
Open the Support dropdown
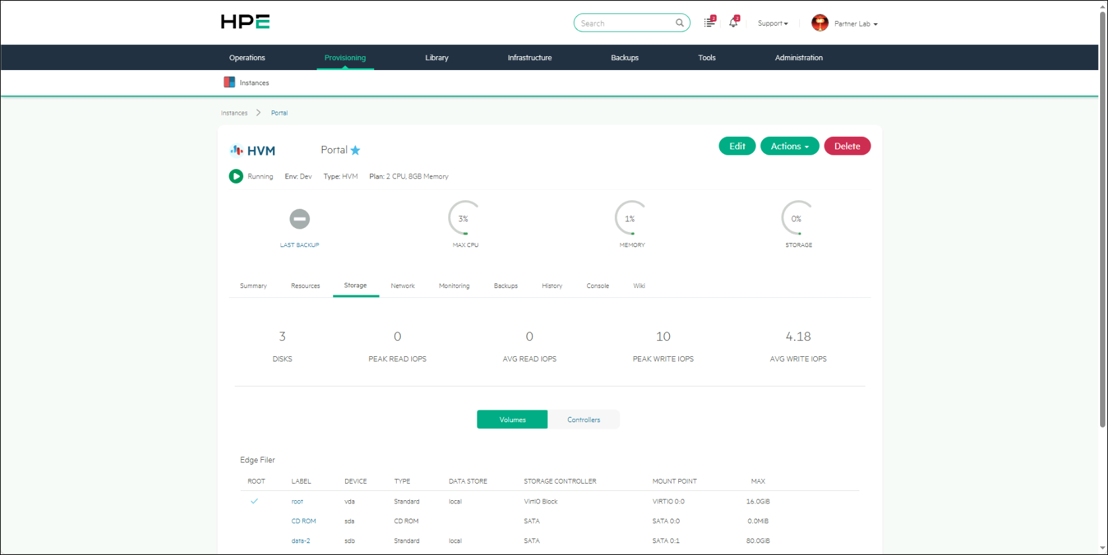click(773, 23)
